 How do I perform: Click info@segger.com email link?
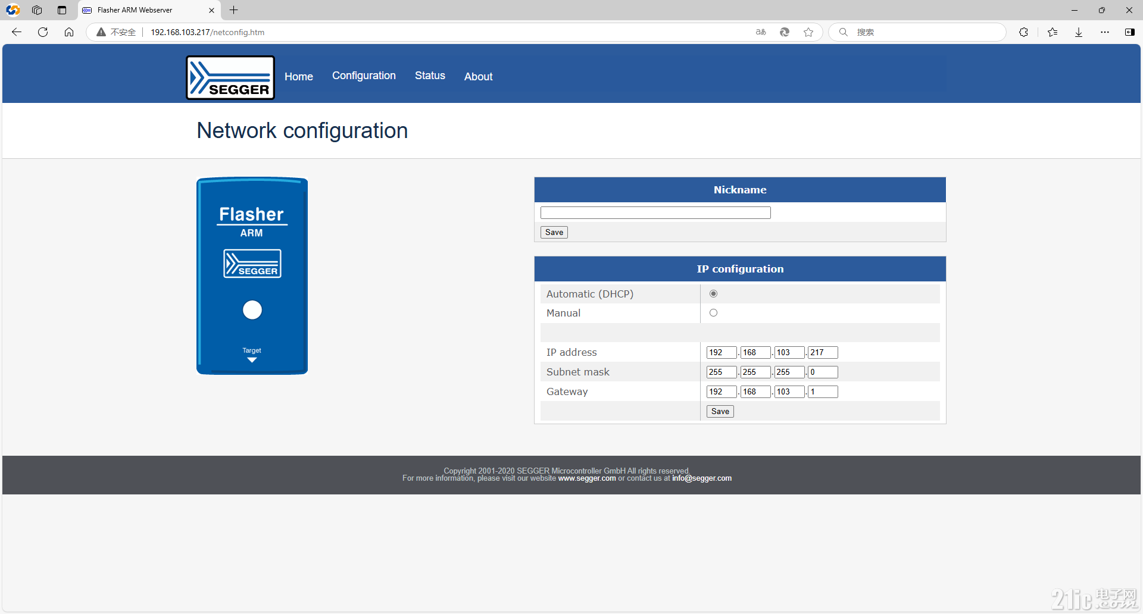click(702, 478)
